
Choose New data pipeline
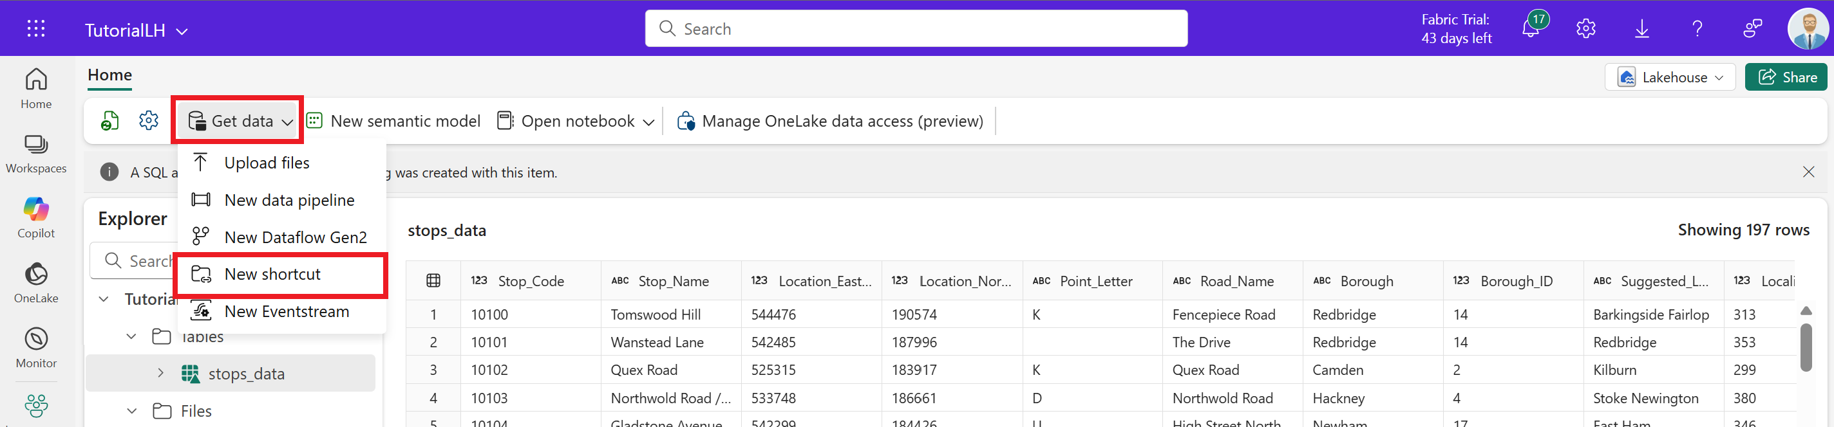[281, 199]
